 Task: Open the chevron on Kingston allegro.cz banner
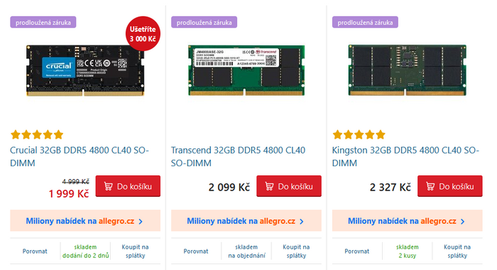[463, 222]
